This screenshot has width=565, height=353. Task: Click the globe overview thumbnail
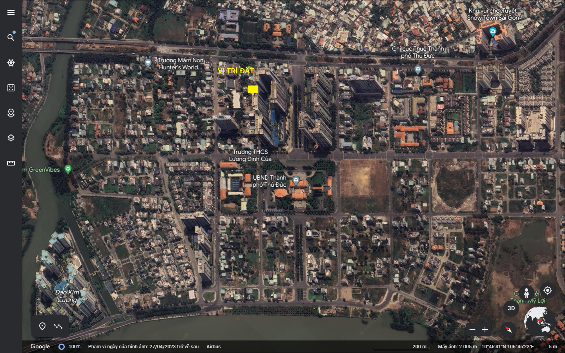pyautogui.click(x=539, y=322)
